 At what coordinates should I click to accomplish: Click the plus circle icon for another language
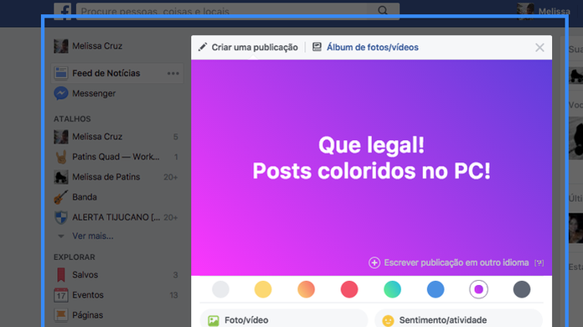coord(374,262)
